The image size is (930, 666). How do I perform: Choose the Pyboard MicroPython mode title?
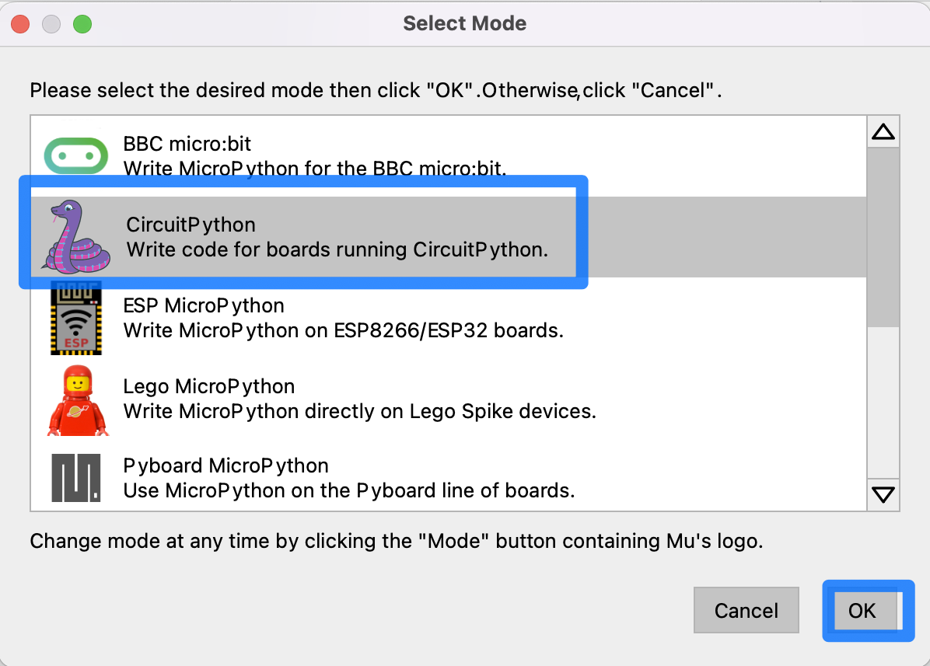click(x=226, y=466)
